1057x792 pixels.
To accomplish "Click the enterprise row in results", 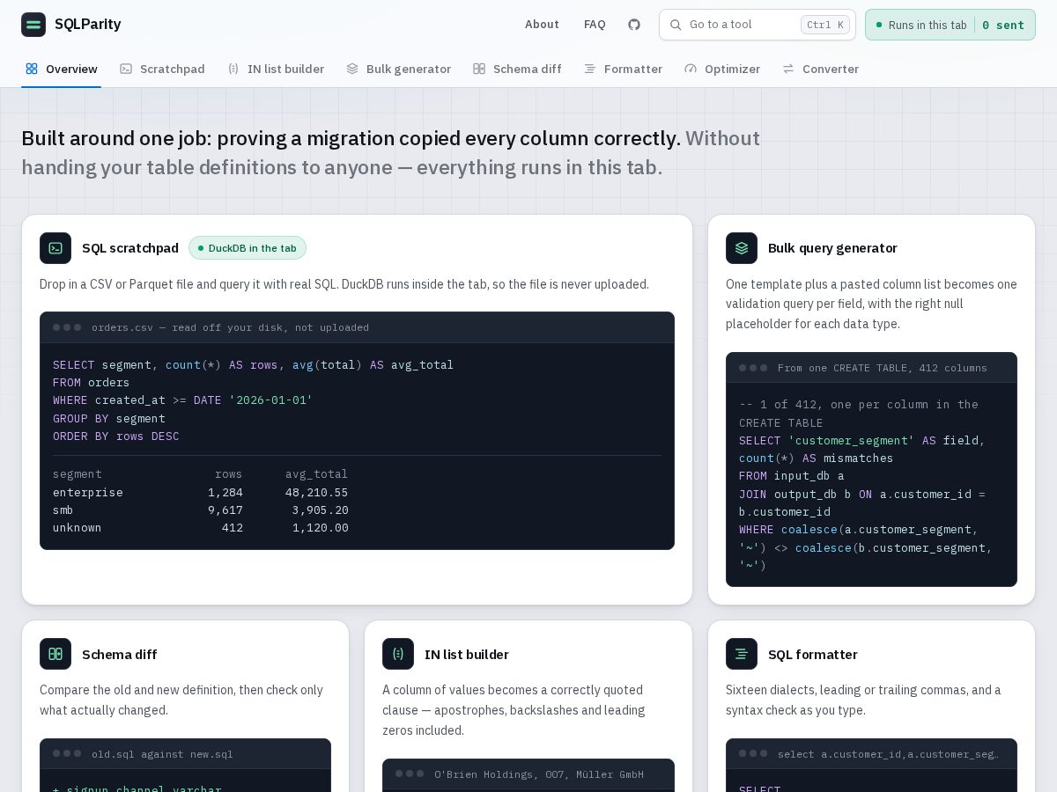I will click(200, 492).
